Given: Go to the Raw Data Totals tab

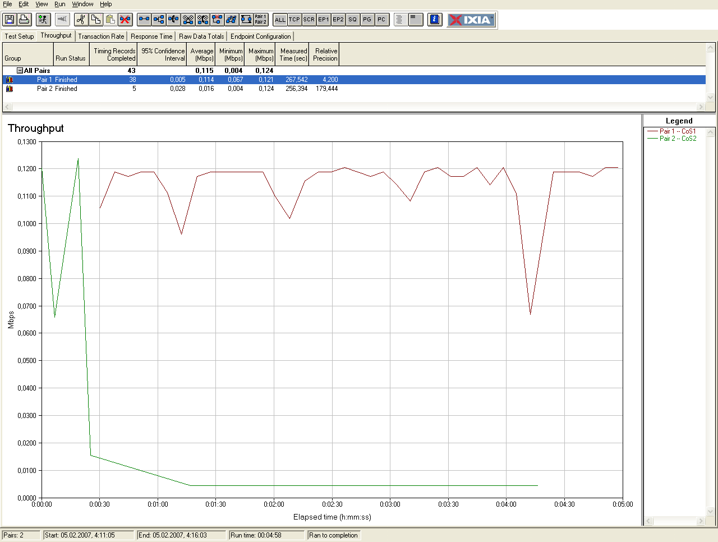Looking at the screenshot, I should (201, 36).
